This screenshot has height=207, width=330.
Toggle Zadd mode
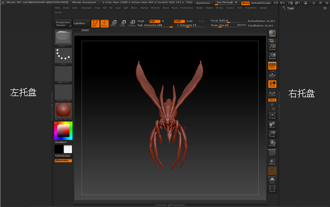[179, 21]
